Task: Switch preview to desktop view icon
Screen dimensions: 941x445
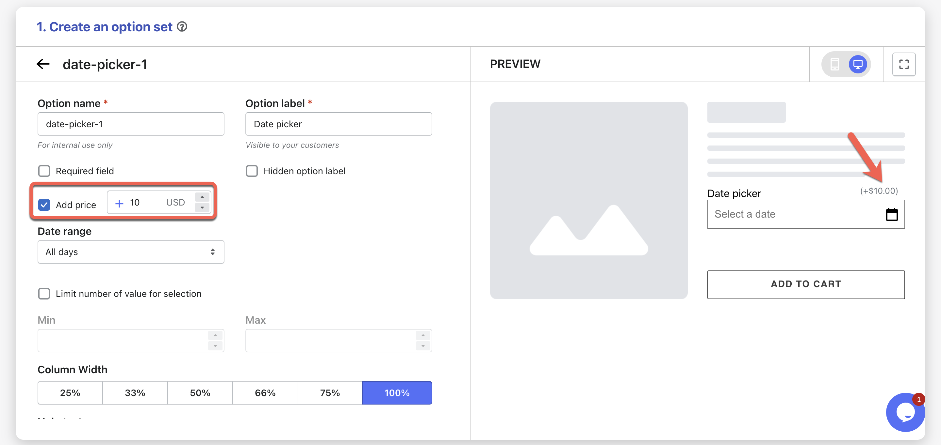Action: click(857, 64)
